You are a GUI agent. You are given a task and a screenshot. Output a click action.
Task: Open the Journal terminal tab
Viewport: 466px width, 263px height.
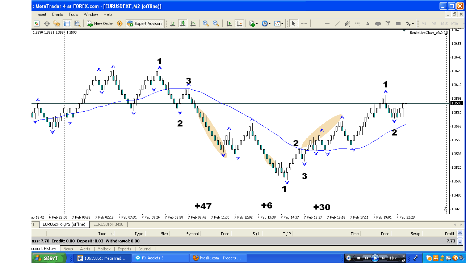click(145, 249)
